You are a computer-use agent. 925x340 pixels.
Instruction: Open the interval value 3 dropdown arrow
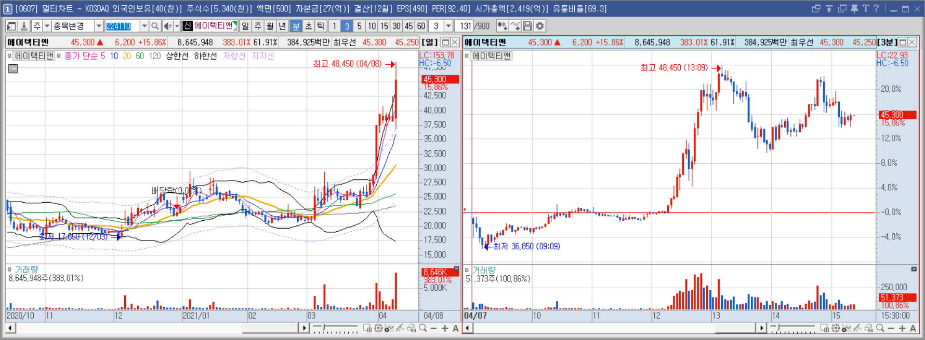pyautogui.click(x=448, y=26)
